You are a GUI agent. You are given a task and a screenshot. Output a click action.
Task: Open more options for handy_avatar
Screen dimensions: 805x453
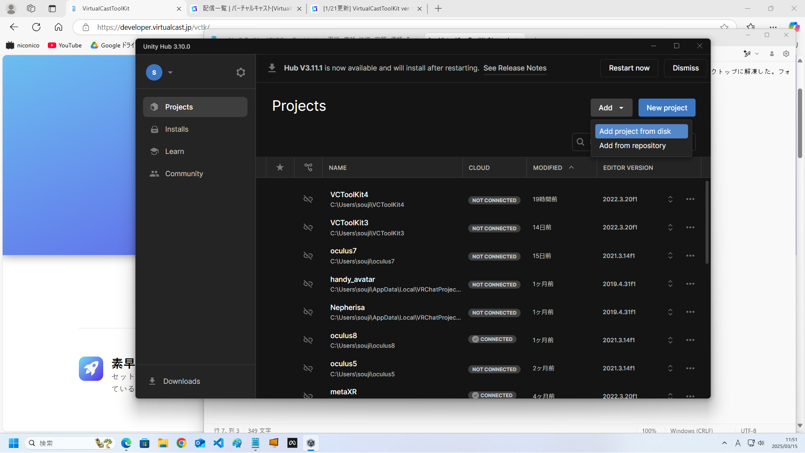[x=690, y=284]
